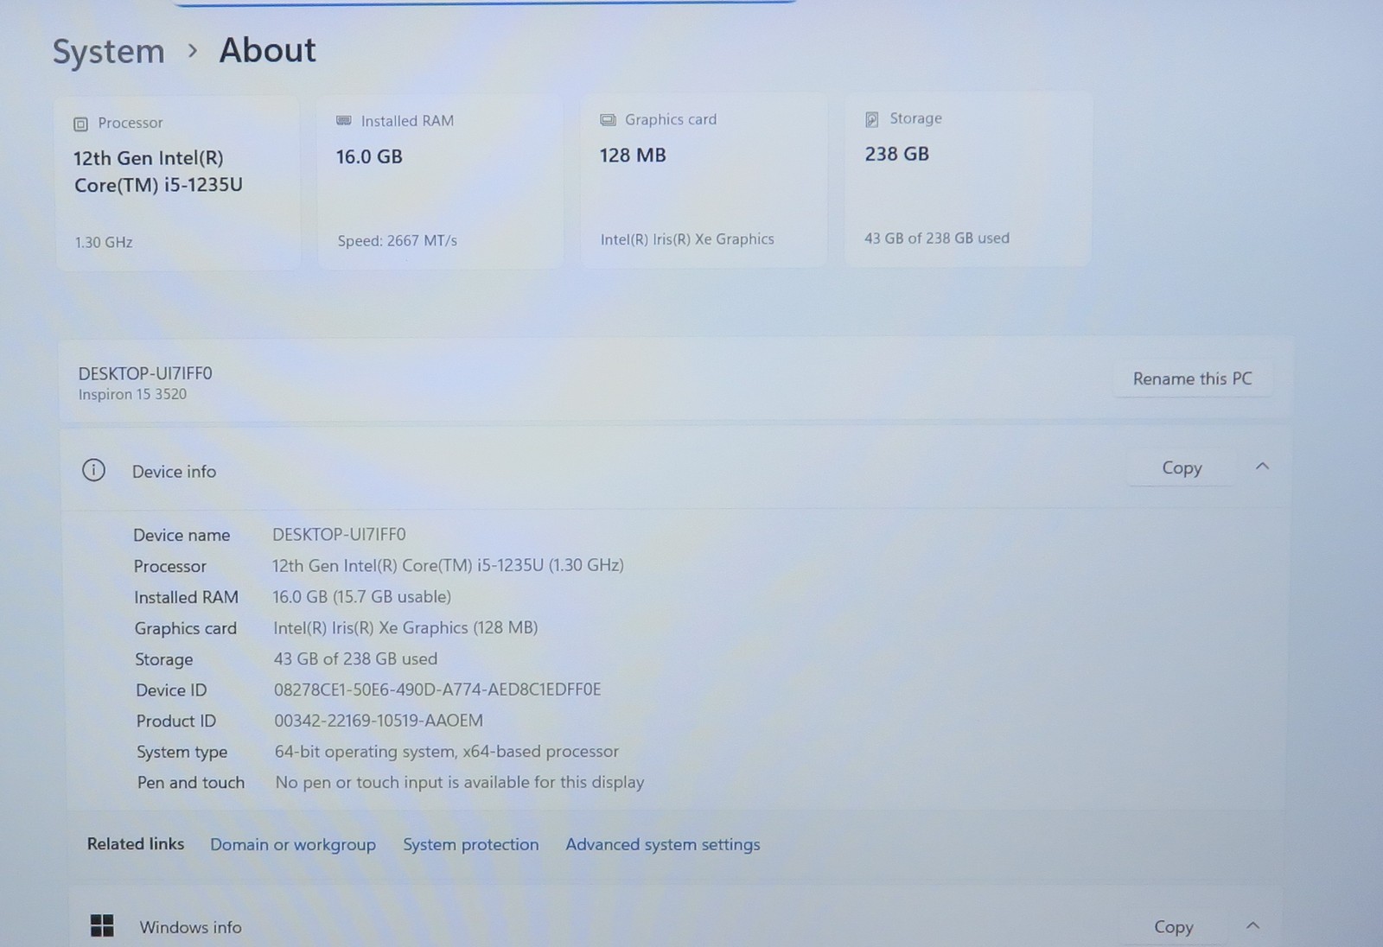
Task: Click the System type label
Action: (x=182, y=752)
